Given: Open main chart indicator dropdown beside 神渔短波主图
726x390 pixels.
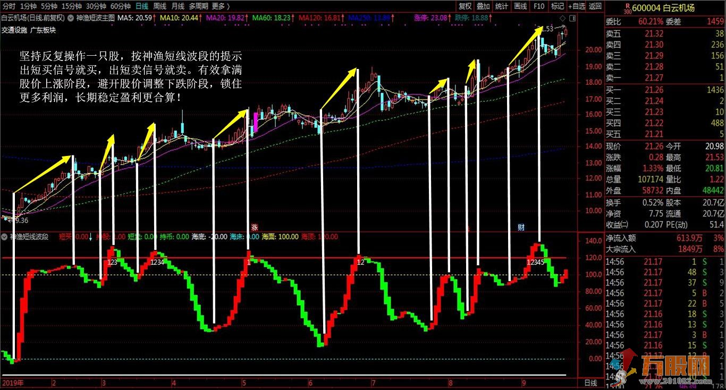Looking at the screenshot, I should tap(71, 18).
